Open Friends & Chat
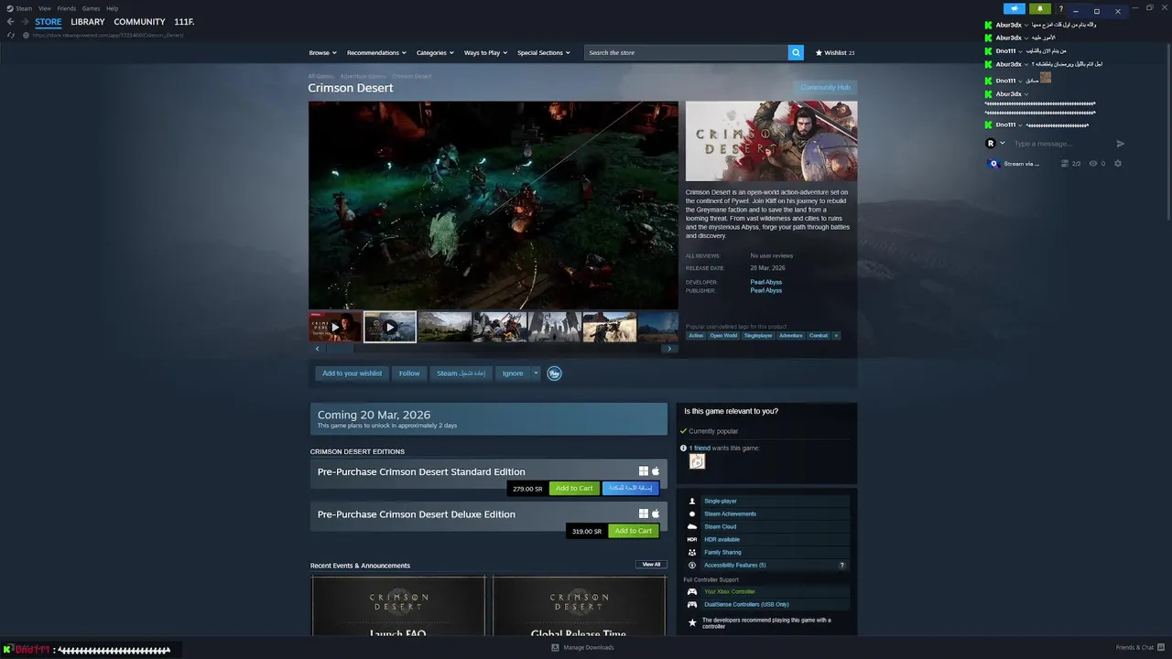Screen dimensions: 1172x659 [1139, 647]
